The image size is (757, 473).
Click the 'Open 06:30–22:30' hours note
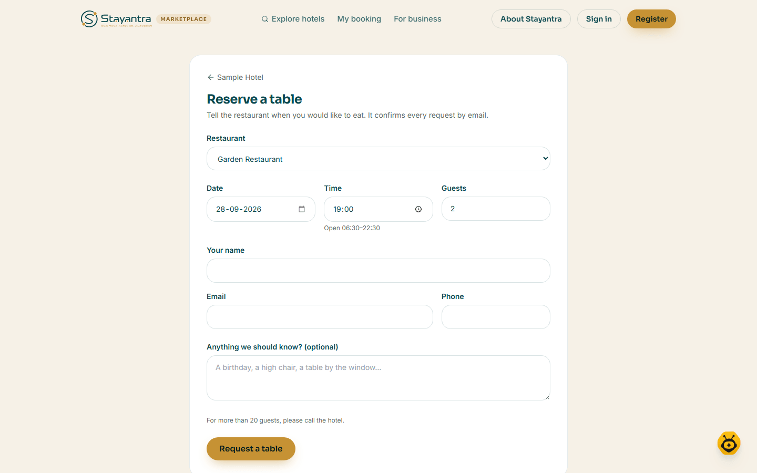point(352,228)
